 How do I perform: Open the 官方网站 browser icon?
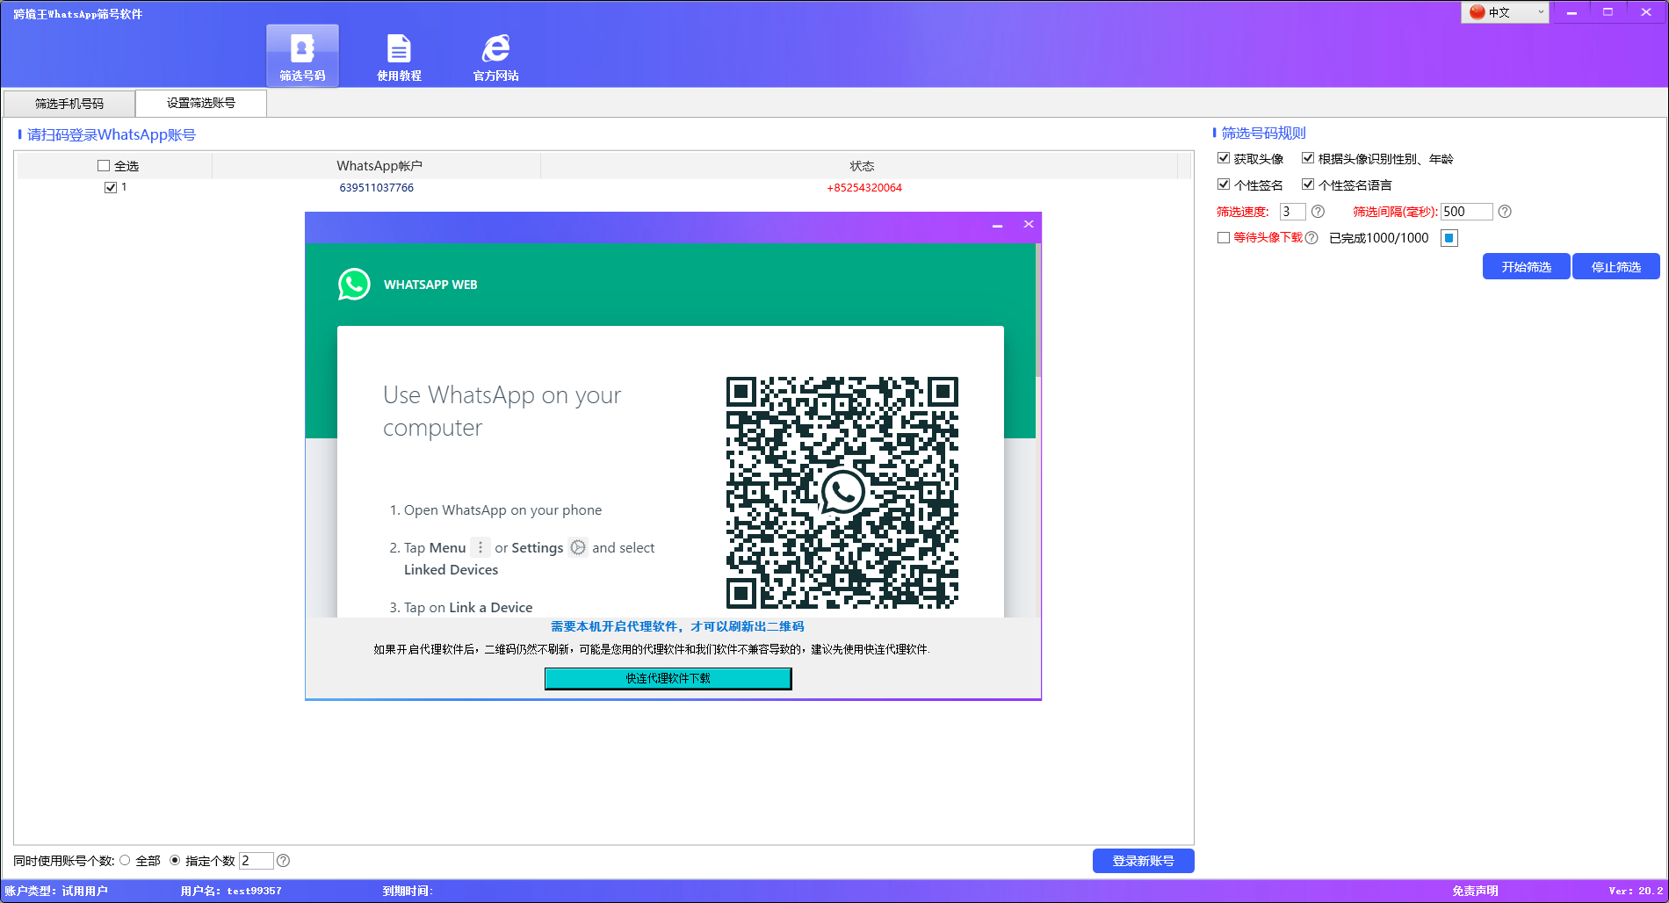pyautogui.click(x=495, y=49)
